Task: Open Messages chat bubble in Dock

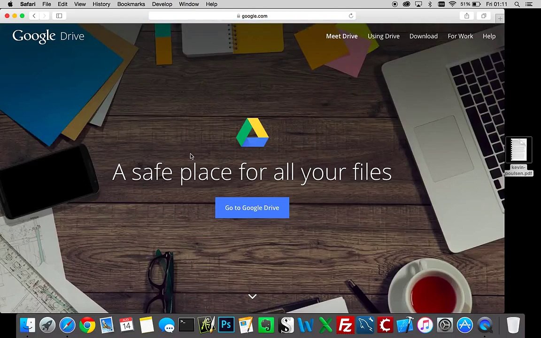Action: point(166,325)
